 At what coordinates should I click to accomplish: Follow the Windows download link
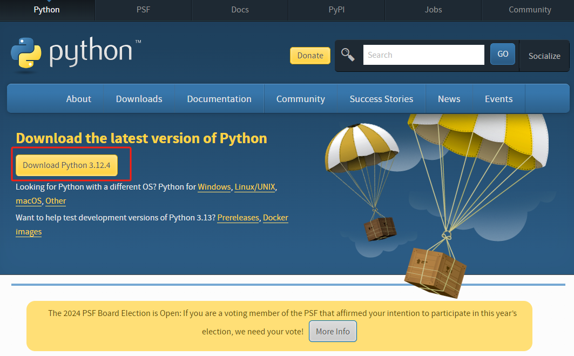coord(214,187)
